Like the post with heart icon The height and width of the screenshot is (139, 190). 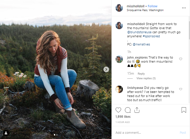click(118, 110)
